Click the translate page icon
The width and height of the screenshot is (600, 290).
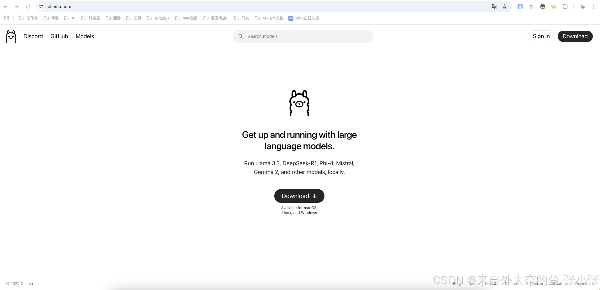494,7
